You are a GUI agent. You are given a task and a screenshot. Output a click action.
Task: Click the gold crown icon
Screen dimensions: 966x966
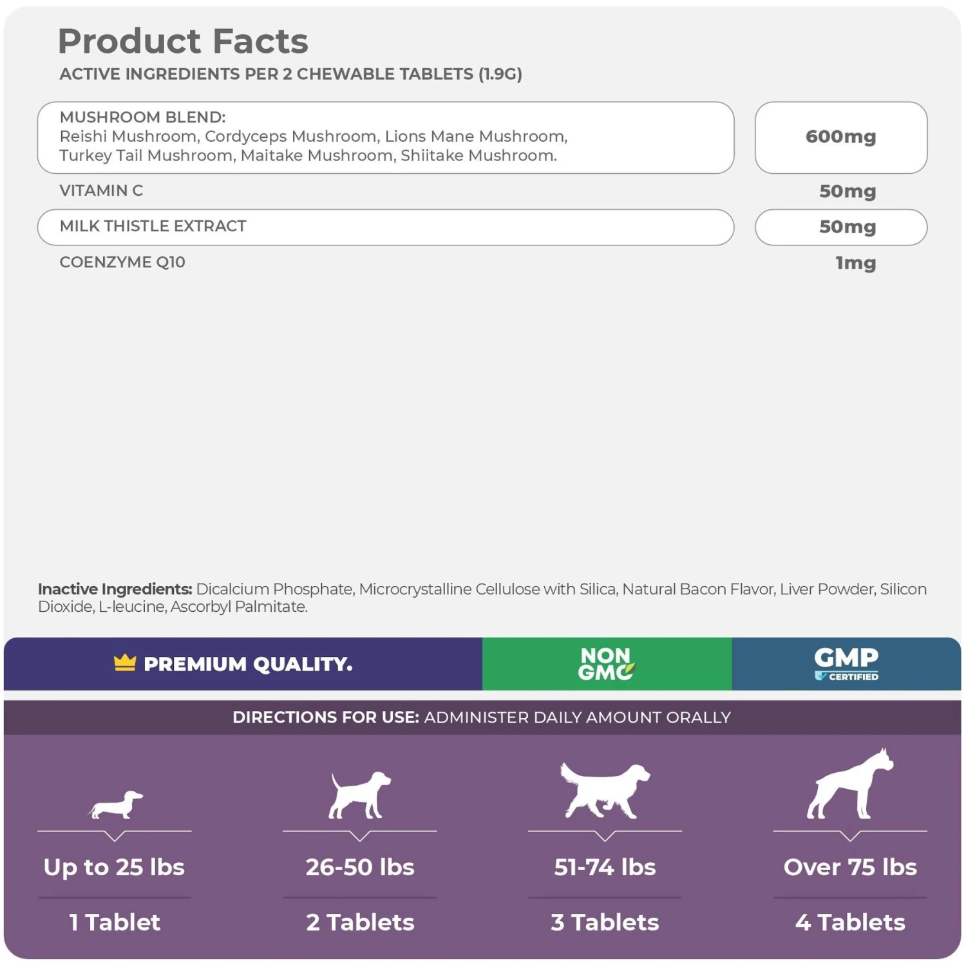(125, 663)
